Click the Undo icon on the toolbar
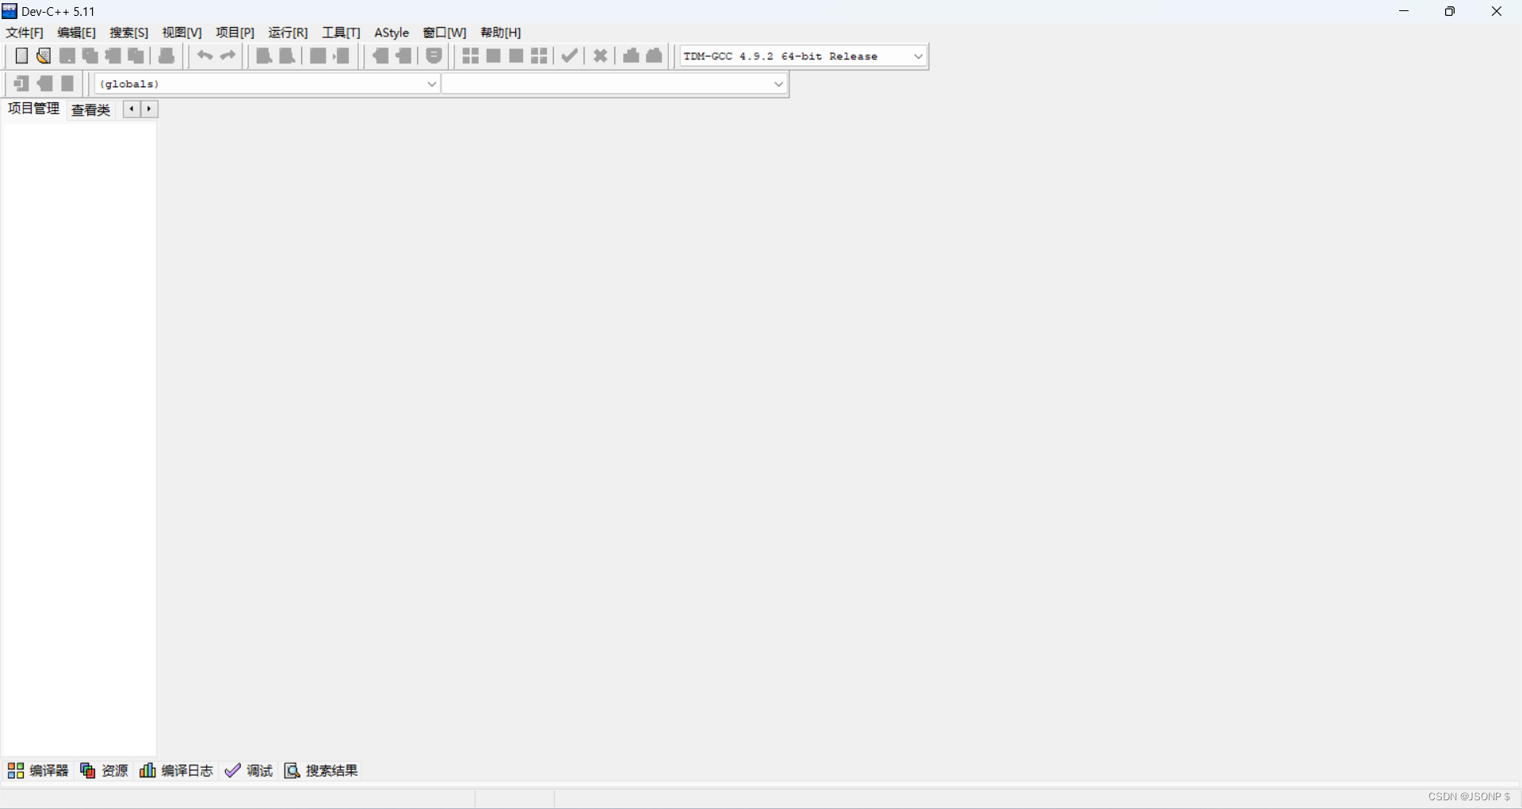The width and height of the screenshot is (1522, 809). pyautogui.click(x=205, y=55)
